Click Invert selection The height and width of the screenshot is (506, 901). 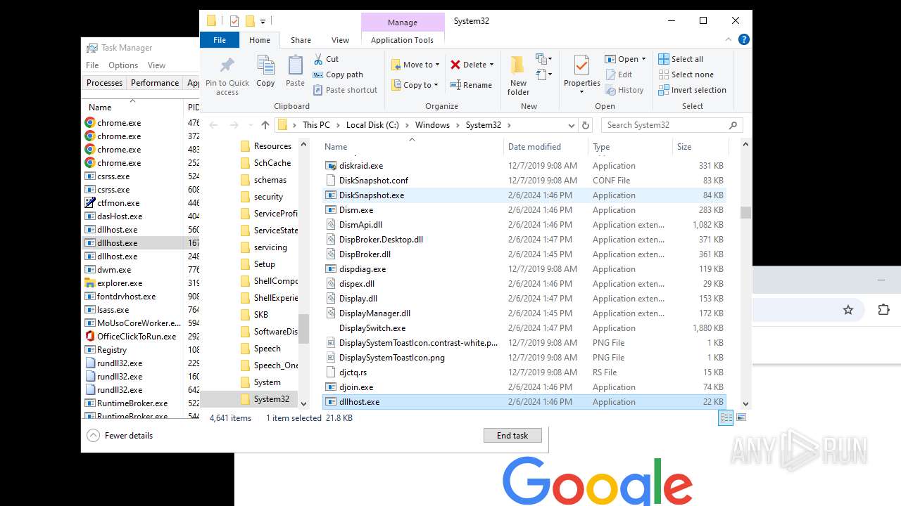click(692, 90)
